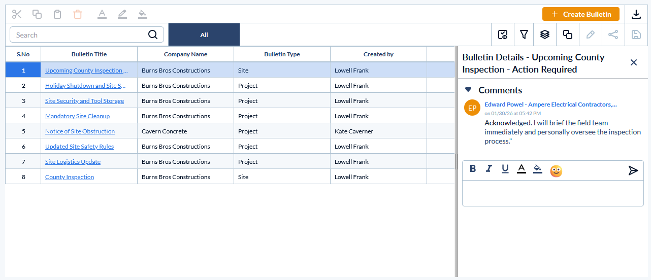This screenshot has width=651, height=280.
Task: Open Updated Site Safety Rules link
Action: coord(79,147)
